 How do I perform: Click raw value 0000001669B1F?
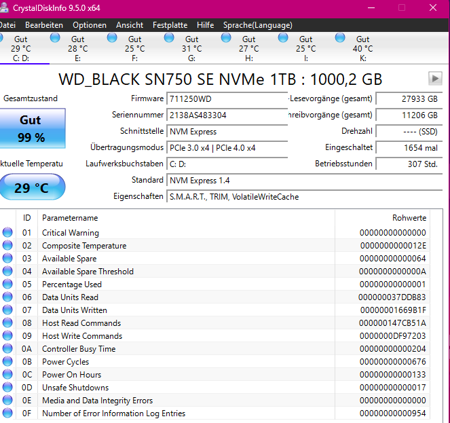(x=393, y=310)
